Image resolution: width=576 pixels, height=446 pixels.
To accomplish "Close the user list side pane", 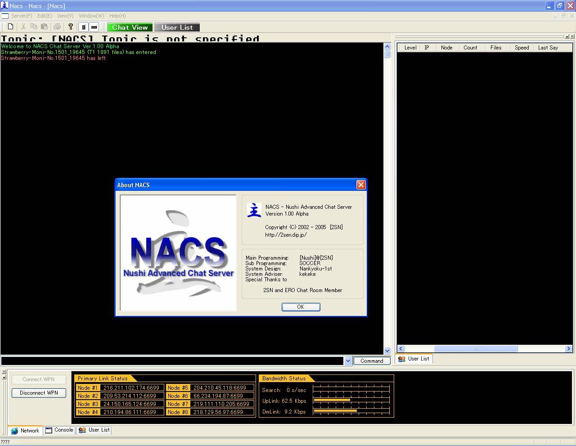I will pos(571,36).
